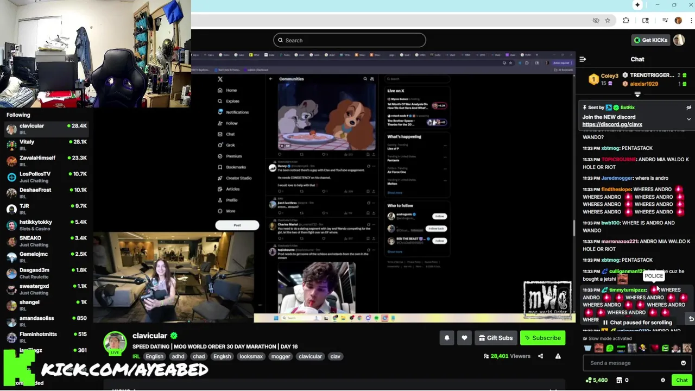Open hstikkytokky channel in Following list
The width and height of the screenshot is (695, 391).
pos(46,225)
